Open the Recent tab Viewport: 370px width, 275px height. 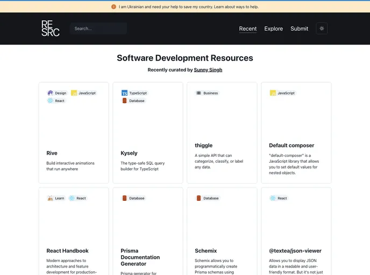(x=248, y=29)
